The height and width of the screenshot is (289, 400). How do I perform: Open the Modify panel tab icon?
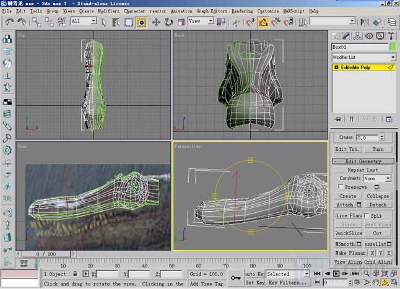tap(346, 36)
